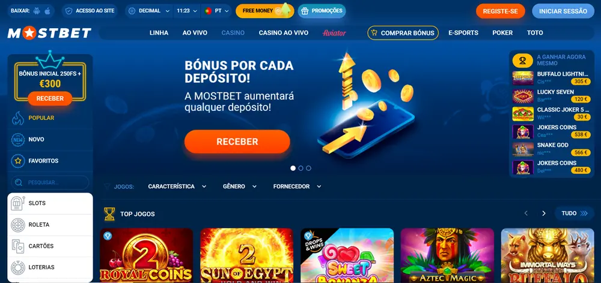Click the Registe-se button
The image size is (601, 283).
[x=500, y=11]
